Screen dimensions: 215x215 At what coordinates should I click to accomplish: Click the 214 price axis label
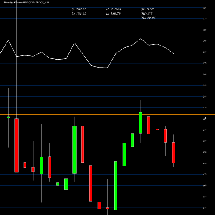point(205,130)
